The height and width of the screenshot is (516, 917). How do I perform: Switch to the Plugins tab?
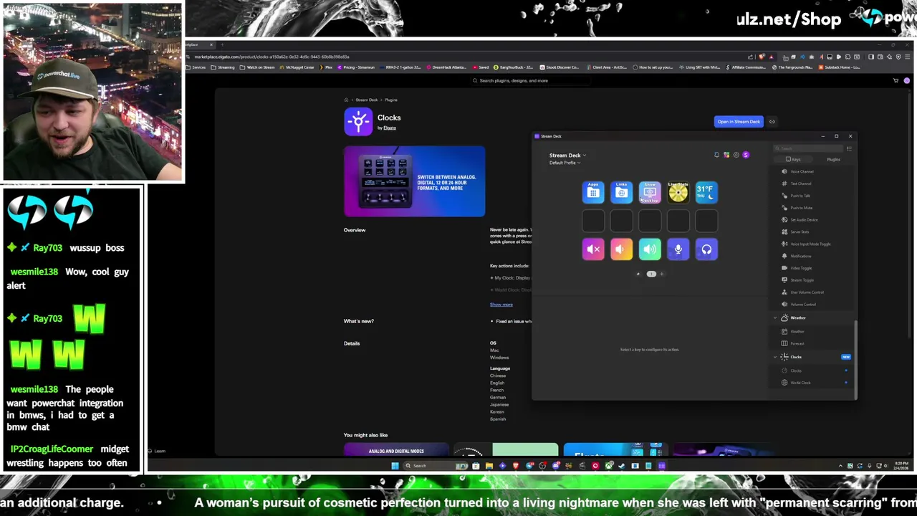pos(833,159)
